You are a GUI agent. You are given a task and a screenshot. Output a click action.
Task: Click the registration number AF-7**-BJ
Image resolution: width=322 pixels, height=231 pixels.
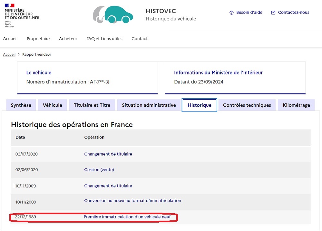pyautogui.click(x=100, y=82)
